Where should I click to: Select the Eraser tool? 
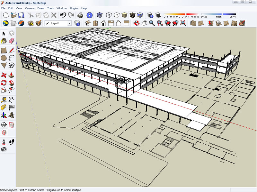[x=12, y=41]
